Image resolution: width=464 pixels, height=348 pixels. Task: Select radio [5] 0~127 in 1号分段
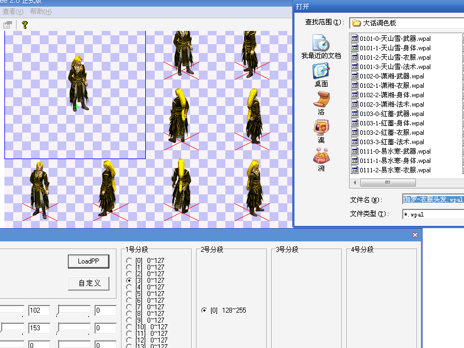(x=129, y=293)
